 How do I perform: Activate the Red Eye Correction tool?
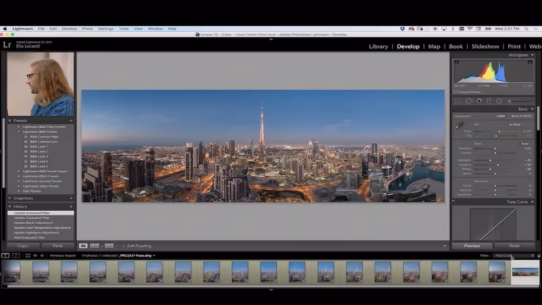479,101
